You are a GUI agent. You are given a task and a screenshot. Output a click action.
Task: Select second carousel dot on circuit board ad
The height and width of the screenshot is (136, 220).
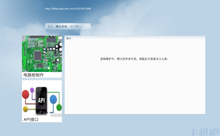click(40, 68)
